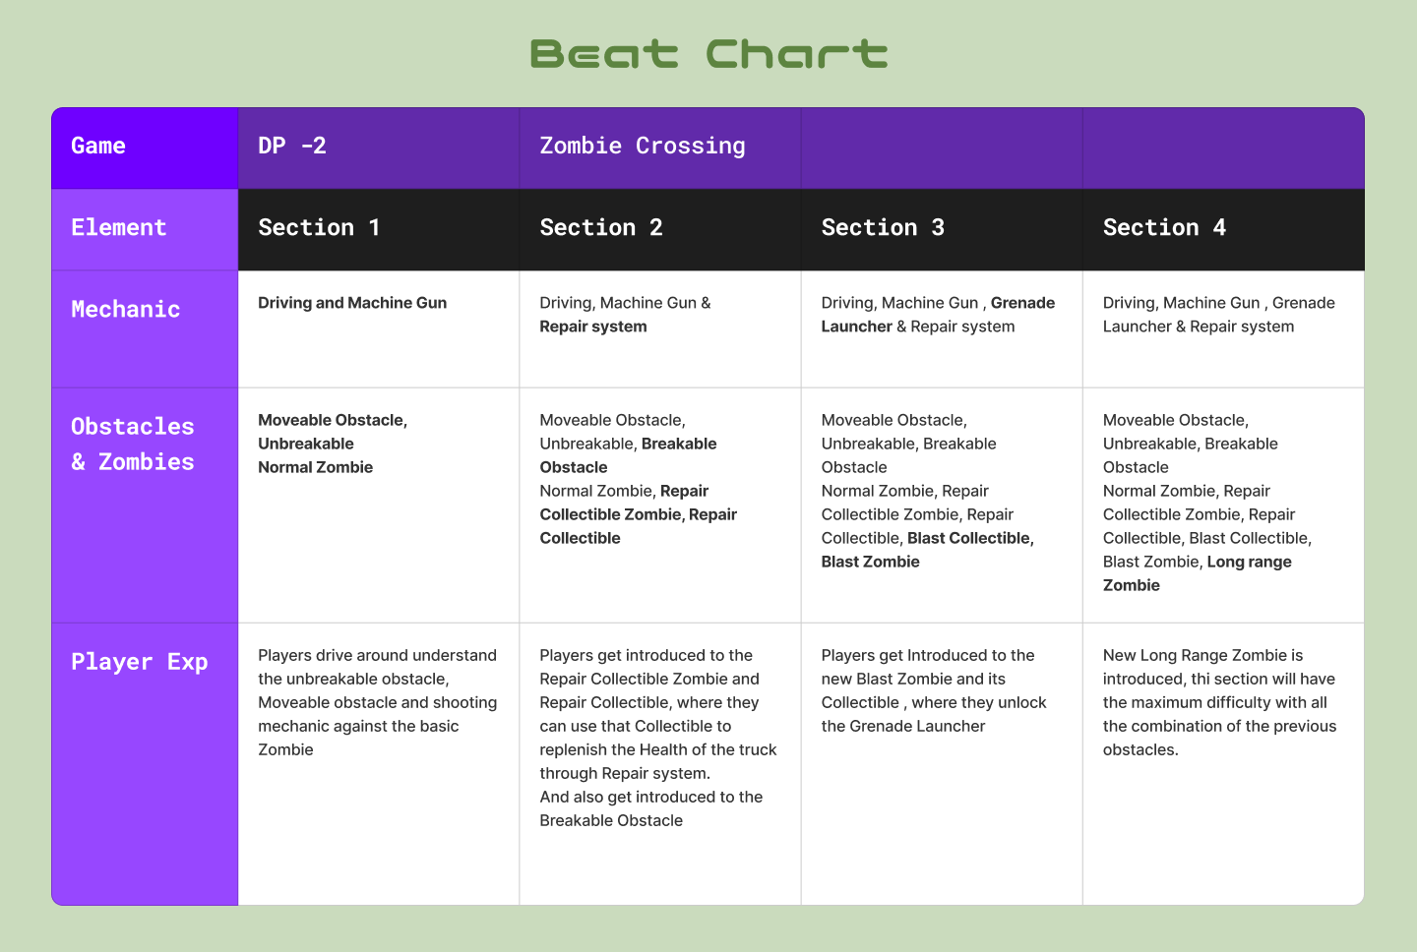Select the Mechanic row label
Viewport: 1417px width, 952px height.
[126, 310]
